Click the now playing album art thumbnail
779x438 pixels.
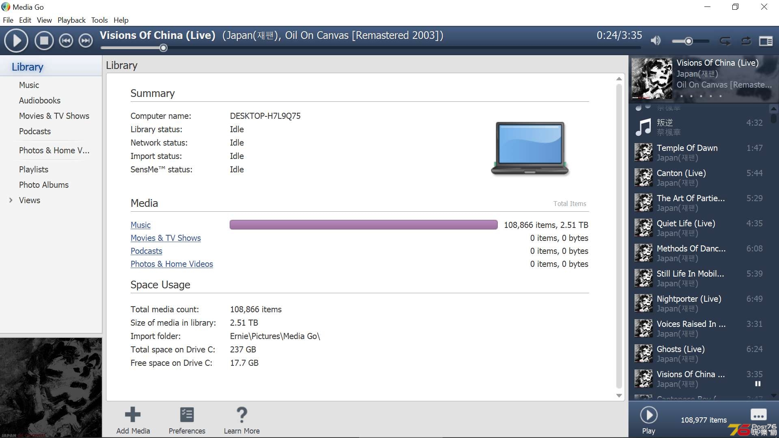652,79
